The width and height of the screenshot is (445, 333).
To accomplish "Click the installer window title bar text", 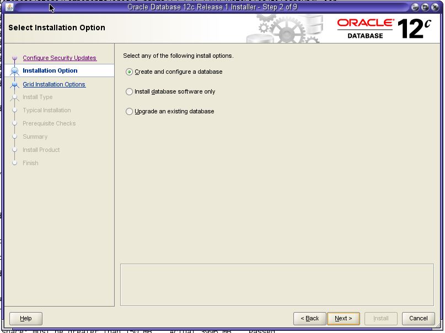I will click(x=212, y=7).
